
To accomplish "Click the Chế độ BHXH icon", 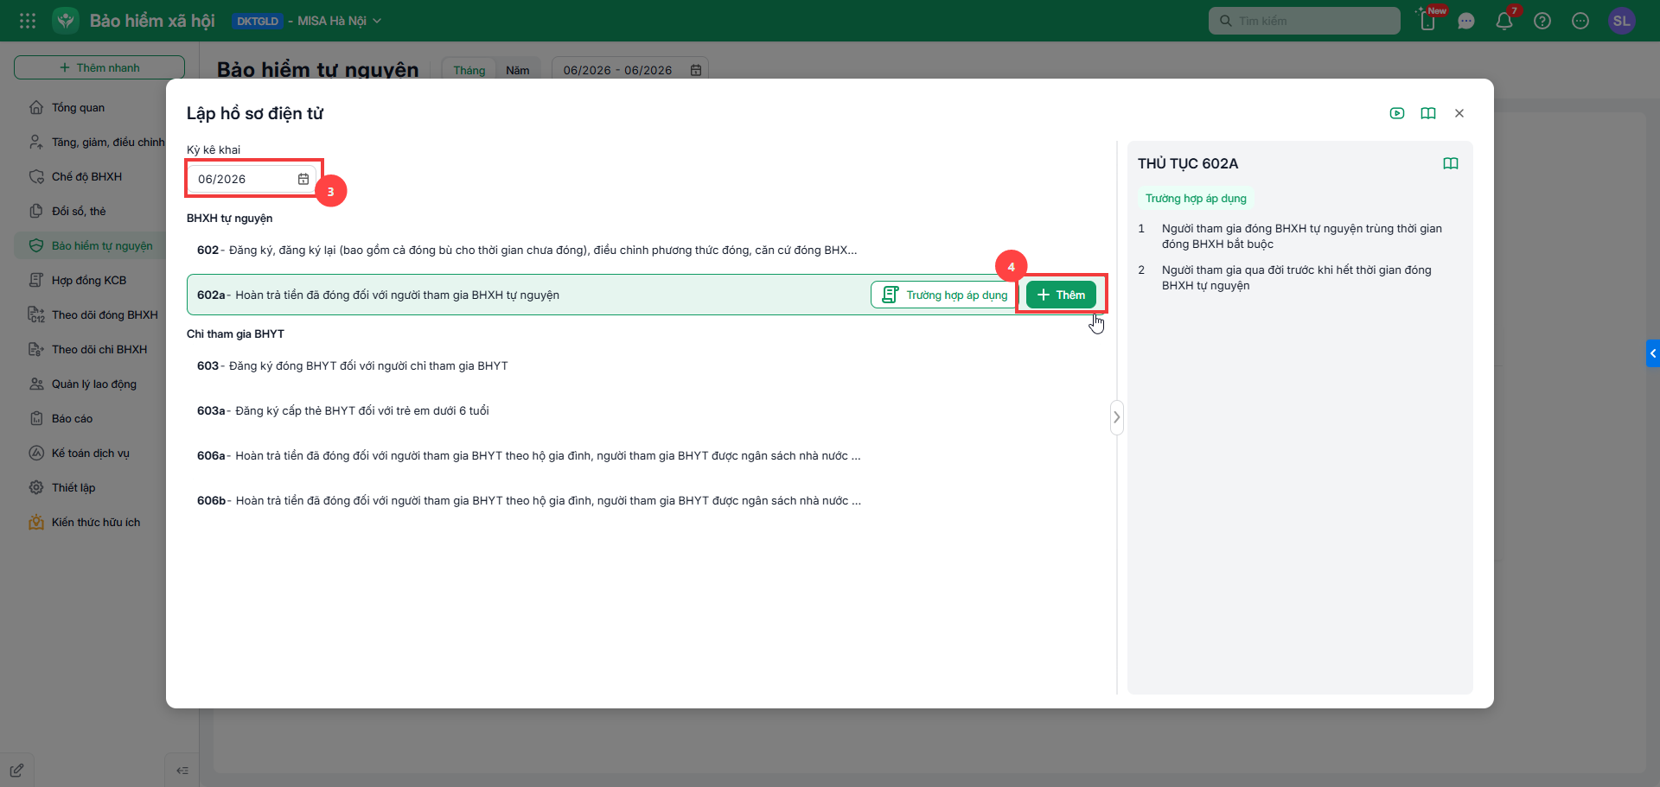I will [36, 177].
